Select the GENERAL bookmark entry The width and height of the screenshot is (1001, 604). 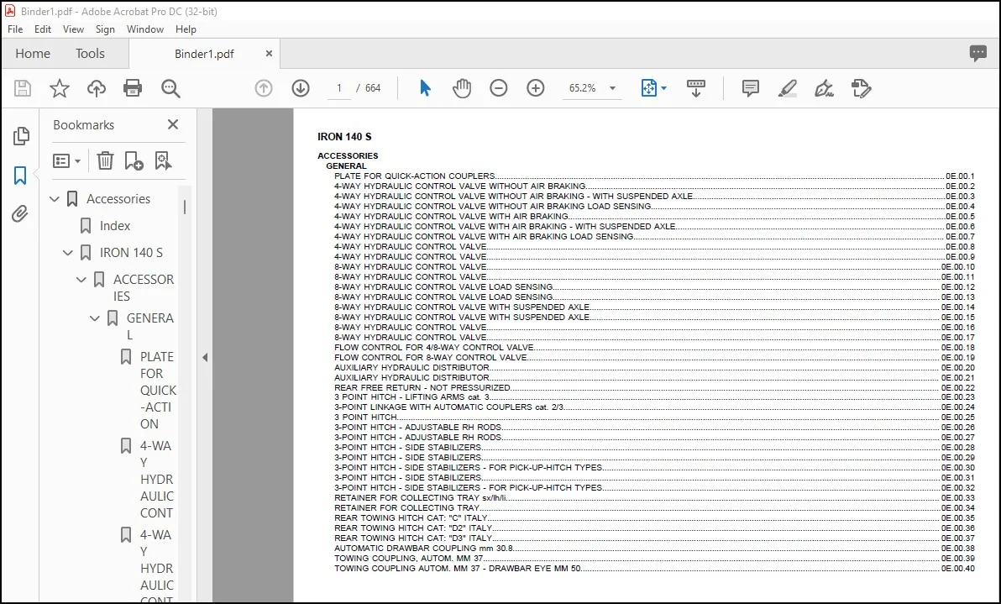(150, 326)
